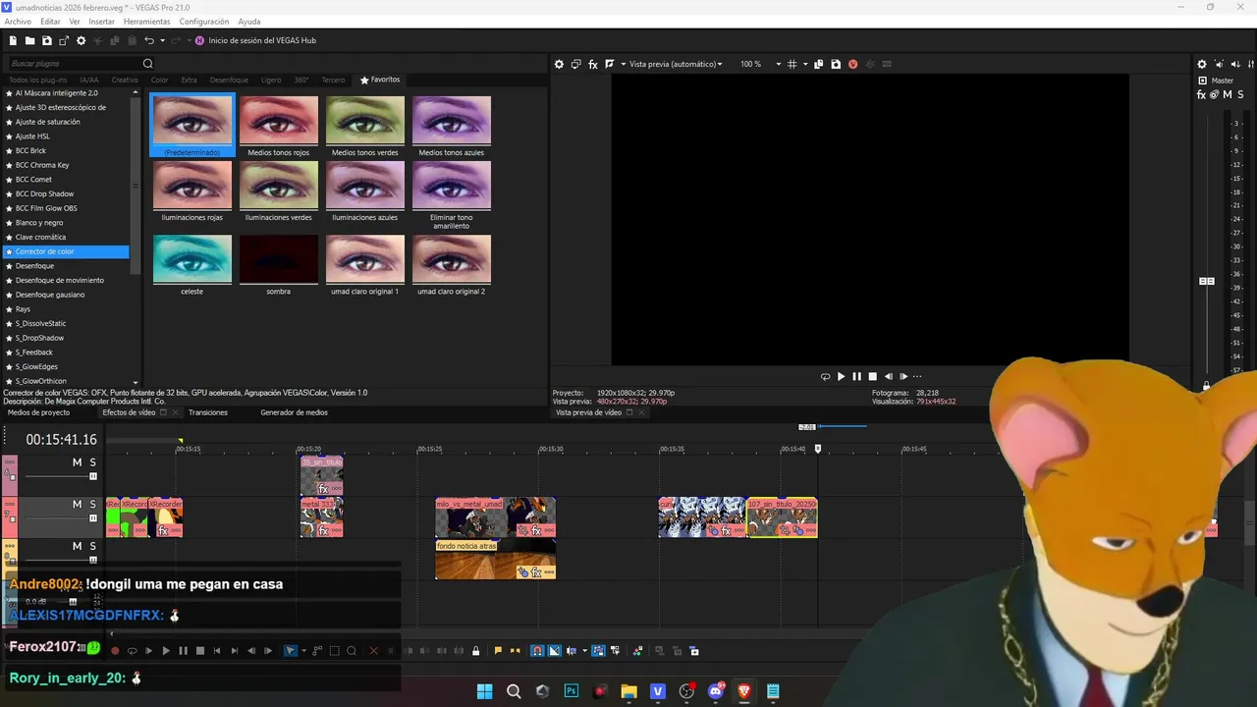Select Clave cromática in the plugin list

tap(40, 237)
